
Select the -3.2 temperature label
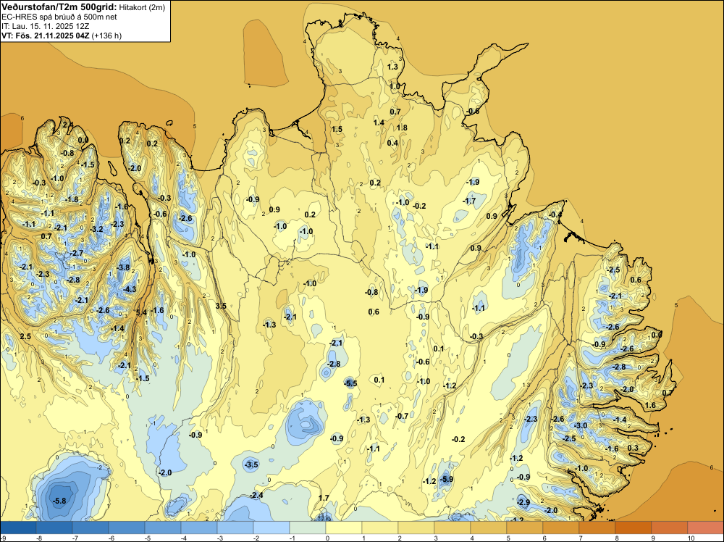(96, 229)
